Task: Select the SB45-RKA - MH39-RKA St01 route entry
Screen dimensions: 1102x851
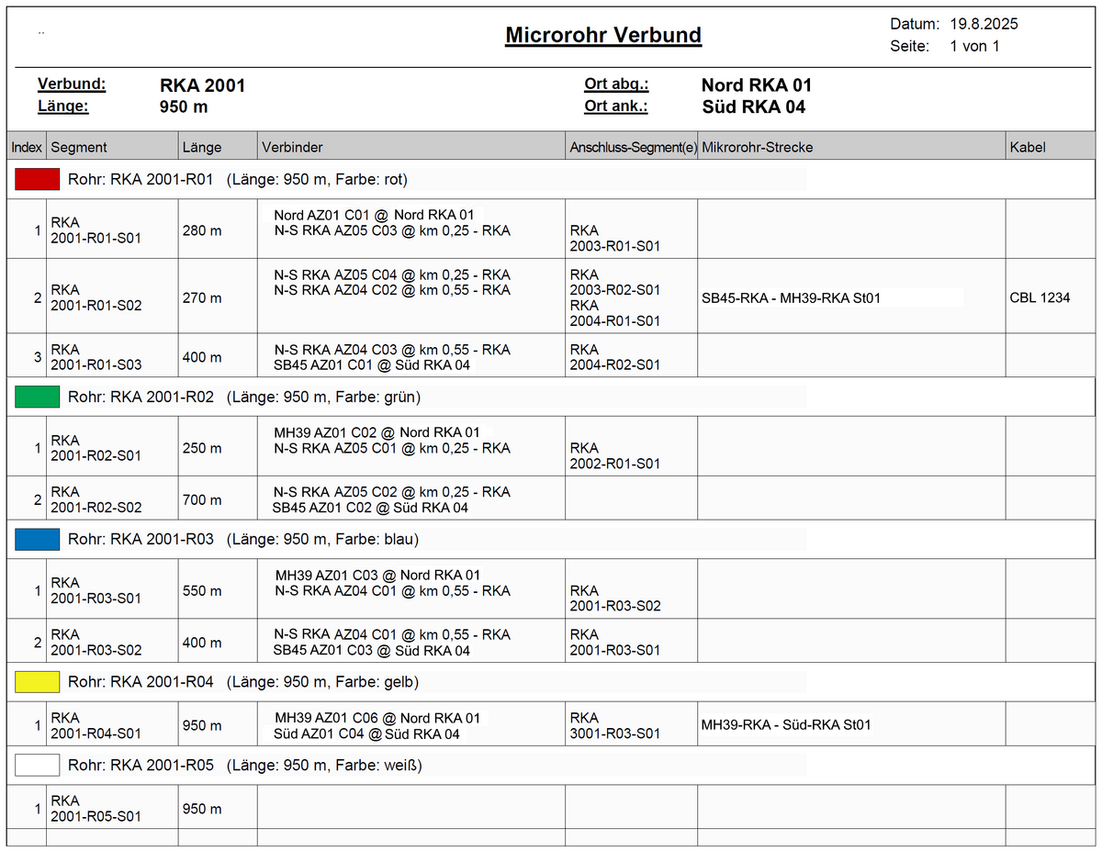Action: click(x=791, y=297)
